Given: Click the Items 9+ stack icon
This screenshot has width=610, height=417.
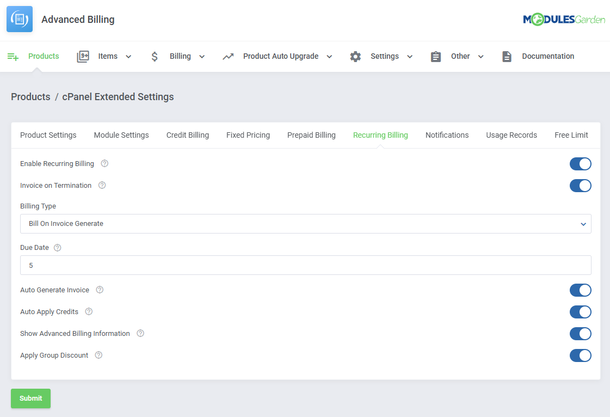Looking at the screenshot, I should coord(83,57).
